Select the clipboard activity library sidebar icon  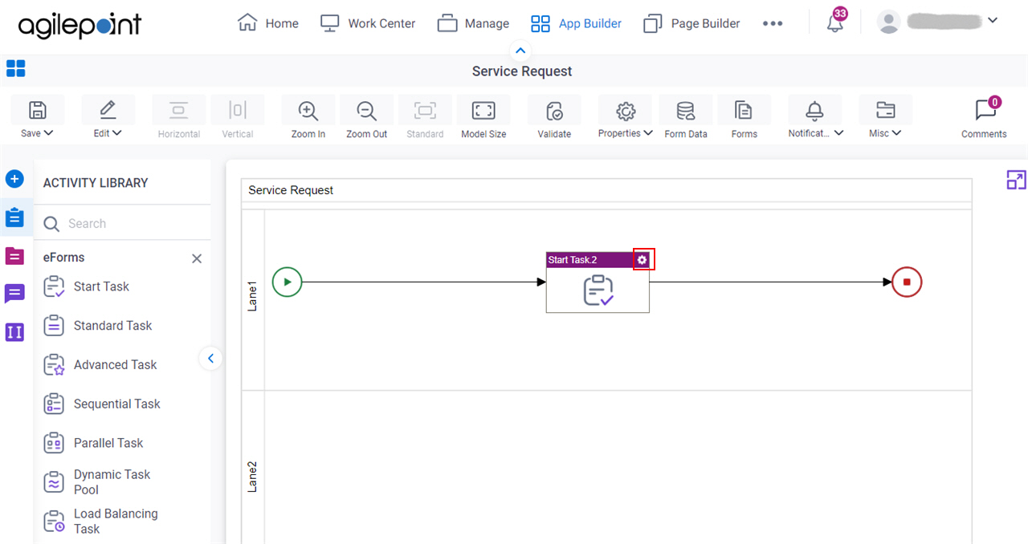(x=14, y=217)
